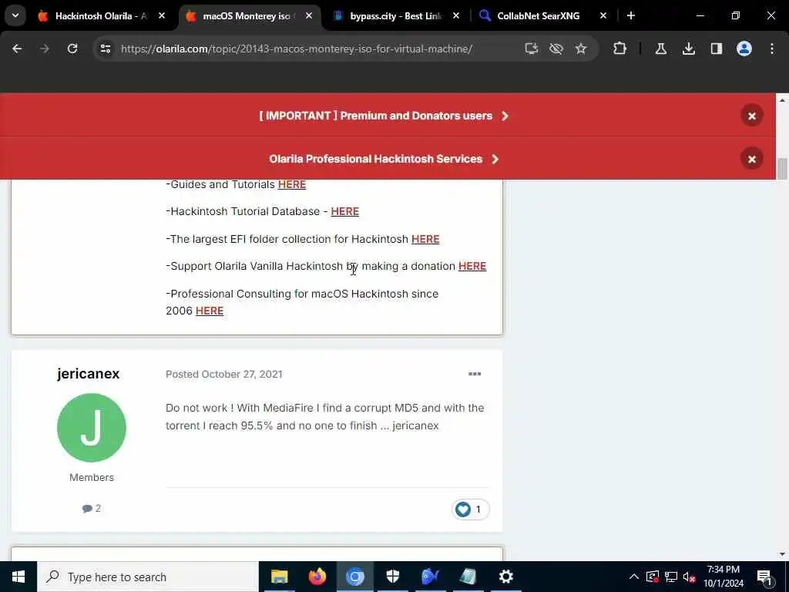This screenshot has width=789, height=592.
Task: Click the heart reaction count on jericanex post
Action: (470, 510)
